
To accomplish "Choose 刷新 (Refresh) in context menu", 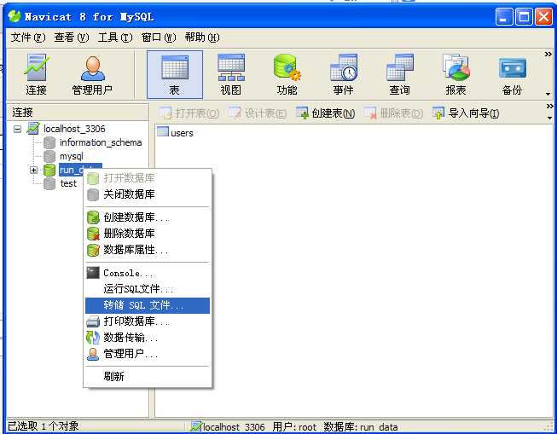I will pyautogui.click(x=148, y=376).
